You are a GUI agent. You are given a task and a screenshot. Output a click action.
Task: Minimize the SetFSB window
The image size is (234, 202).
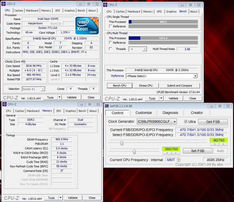(212, 106)
